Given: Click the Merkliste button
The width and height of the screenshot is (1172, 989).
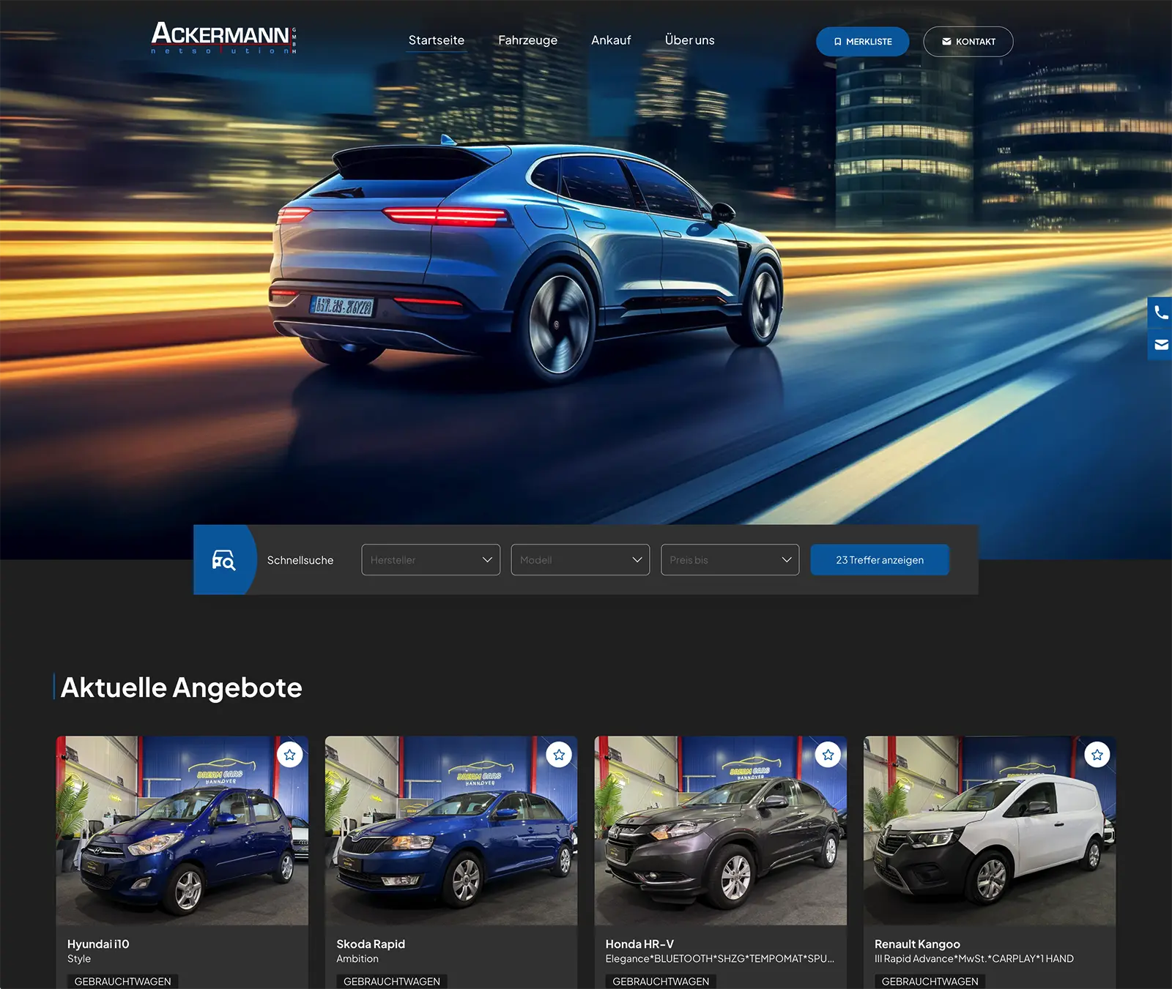Looking at the screenshot, I should coord(862,42).
